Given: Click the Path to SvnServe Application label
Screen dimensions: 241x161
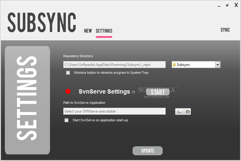Looking at the screenshot, I should 84,103.
